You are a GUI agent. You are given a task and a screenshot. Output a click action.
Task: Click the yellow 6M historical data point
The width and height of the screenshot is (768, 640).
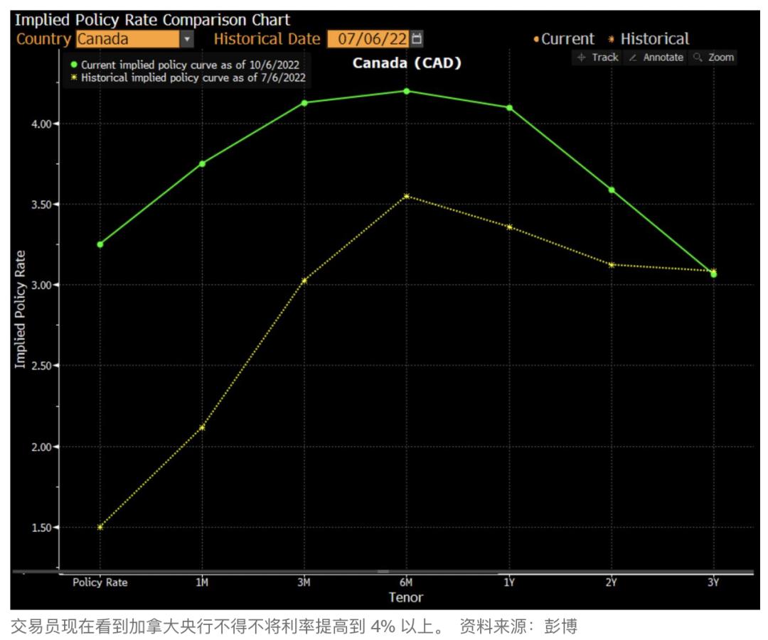pos(406,196)
